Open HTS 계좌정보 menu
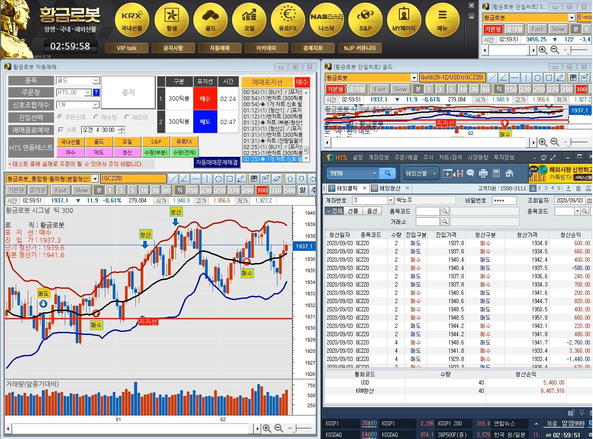Viewport: 593px width, 439px height. (x=378, y=157)
